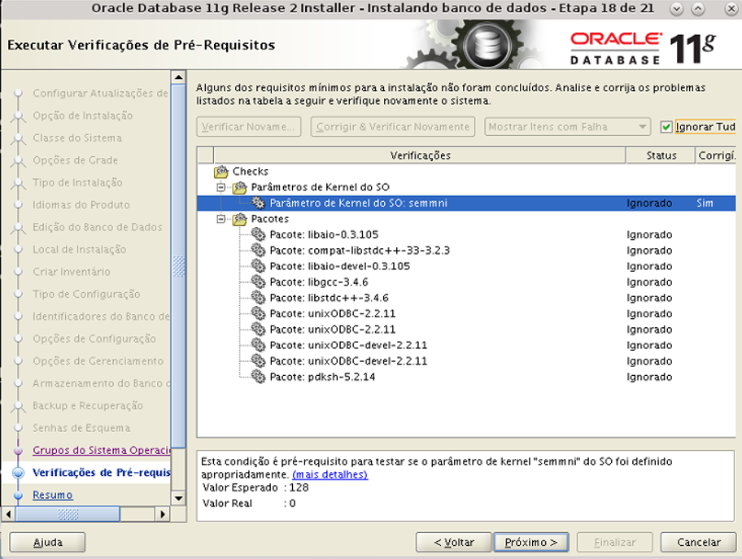Click the Opções de Gerenciamento step label
The image size is (742, 559).
click(x=98, y=361)
